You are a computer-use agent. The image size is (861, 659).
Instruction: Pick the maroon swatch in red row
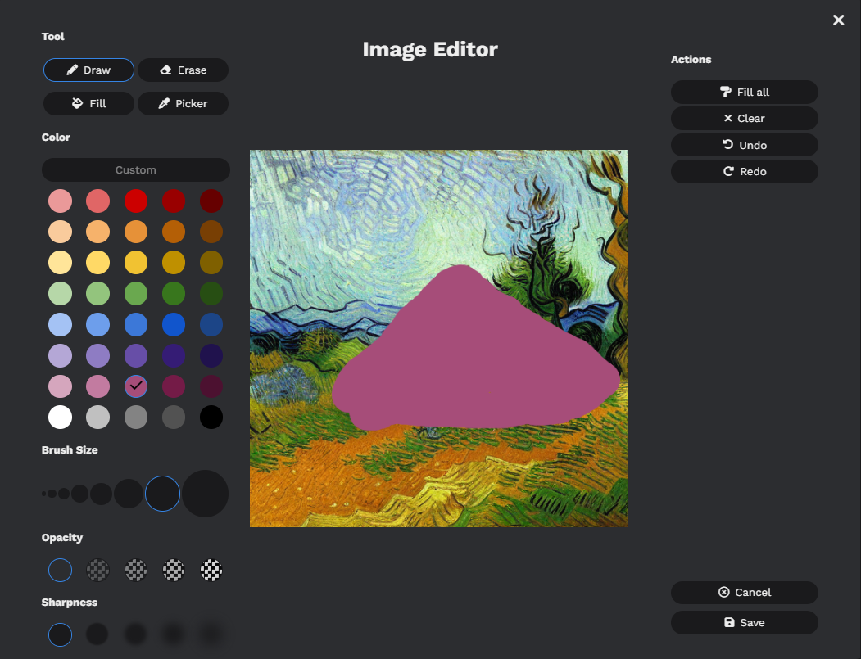tap(211, 201)
